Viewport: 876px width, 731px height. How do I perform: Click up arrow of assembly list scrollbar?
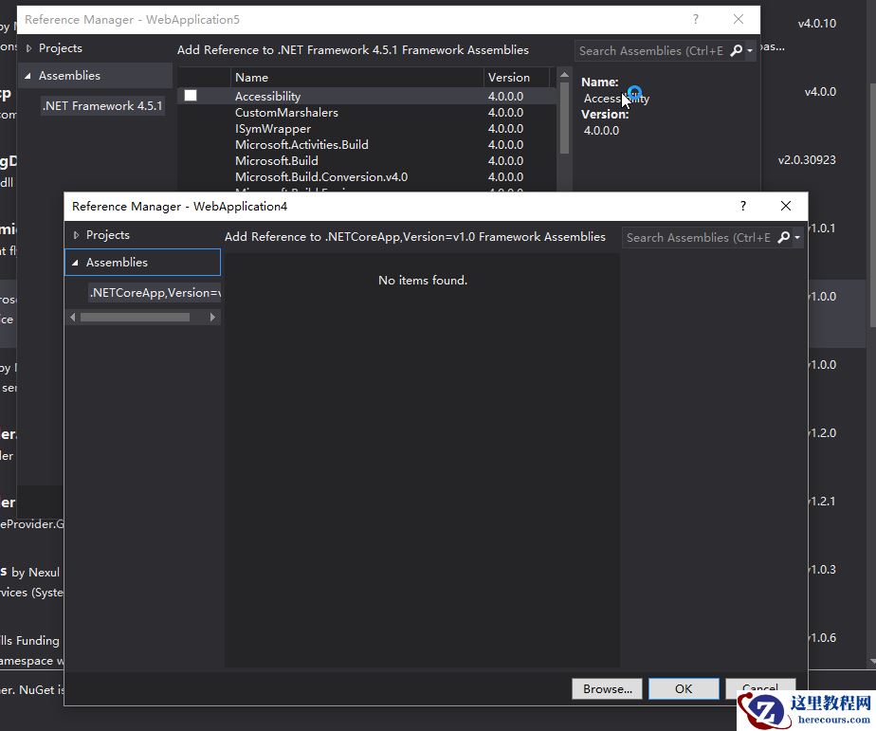point(564,75)
